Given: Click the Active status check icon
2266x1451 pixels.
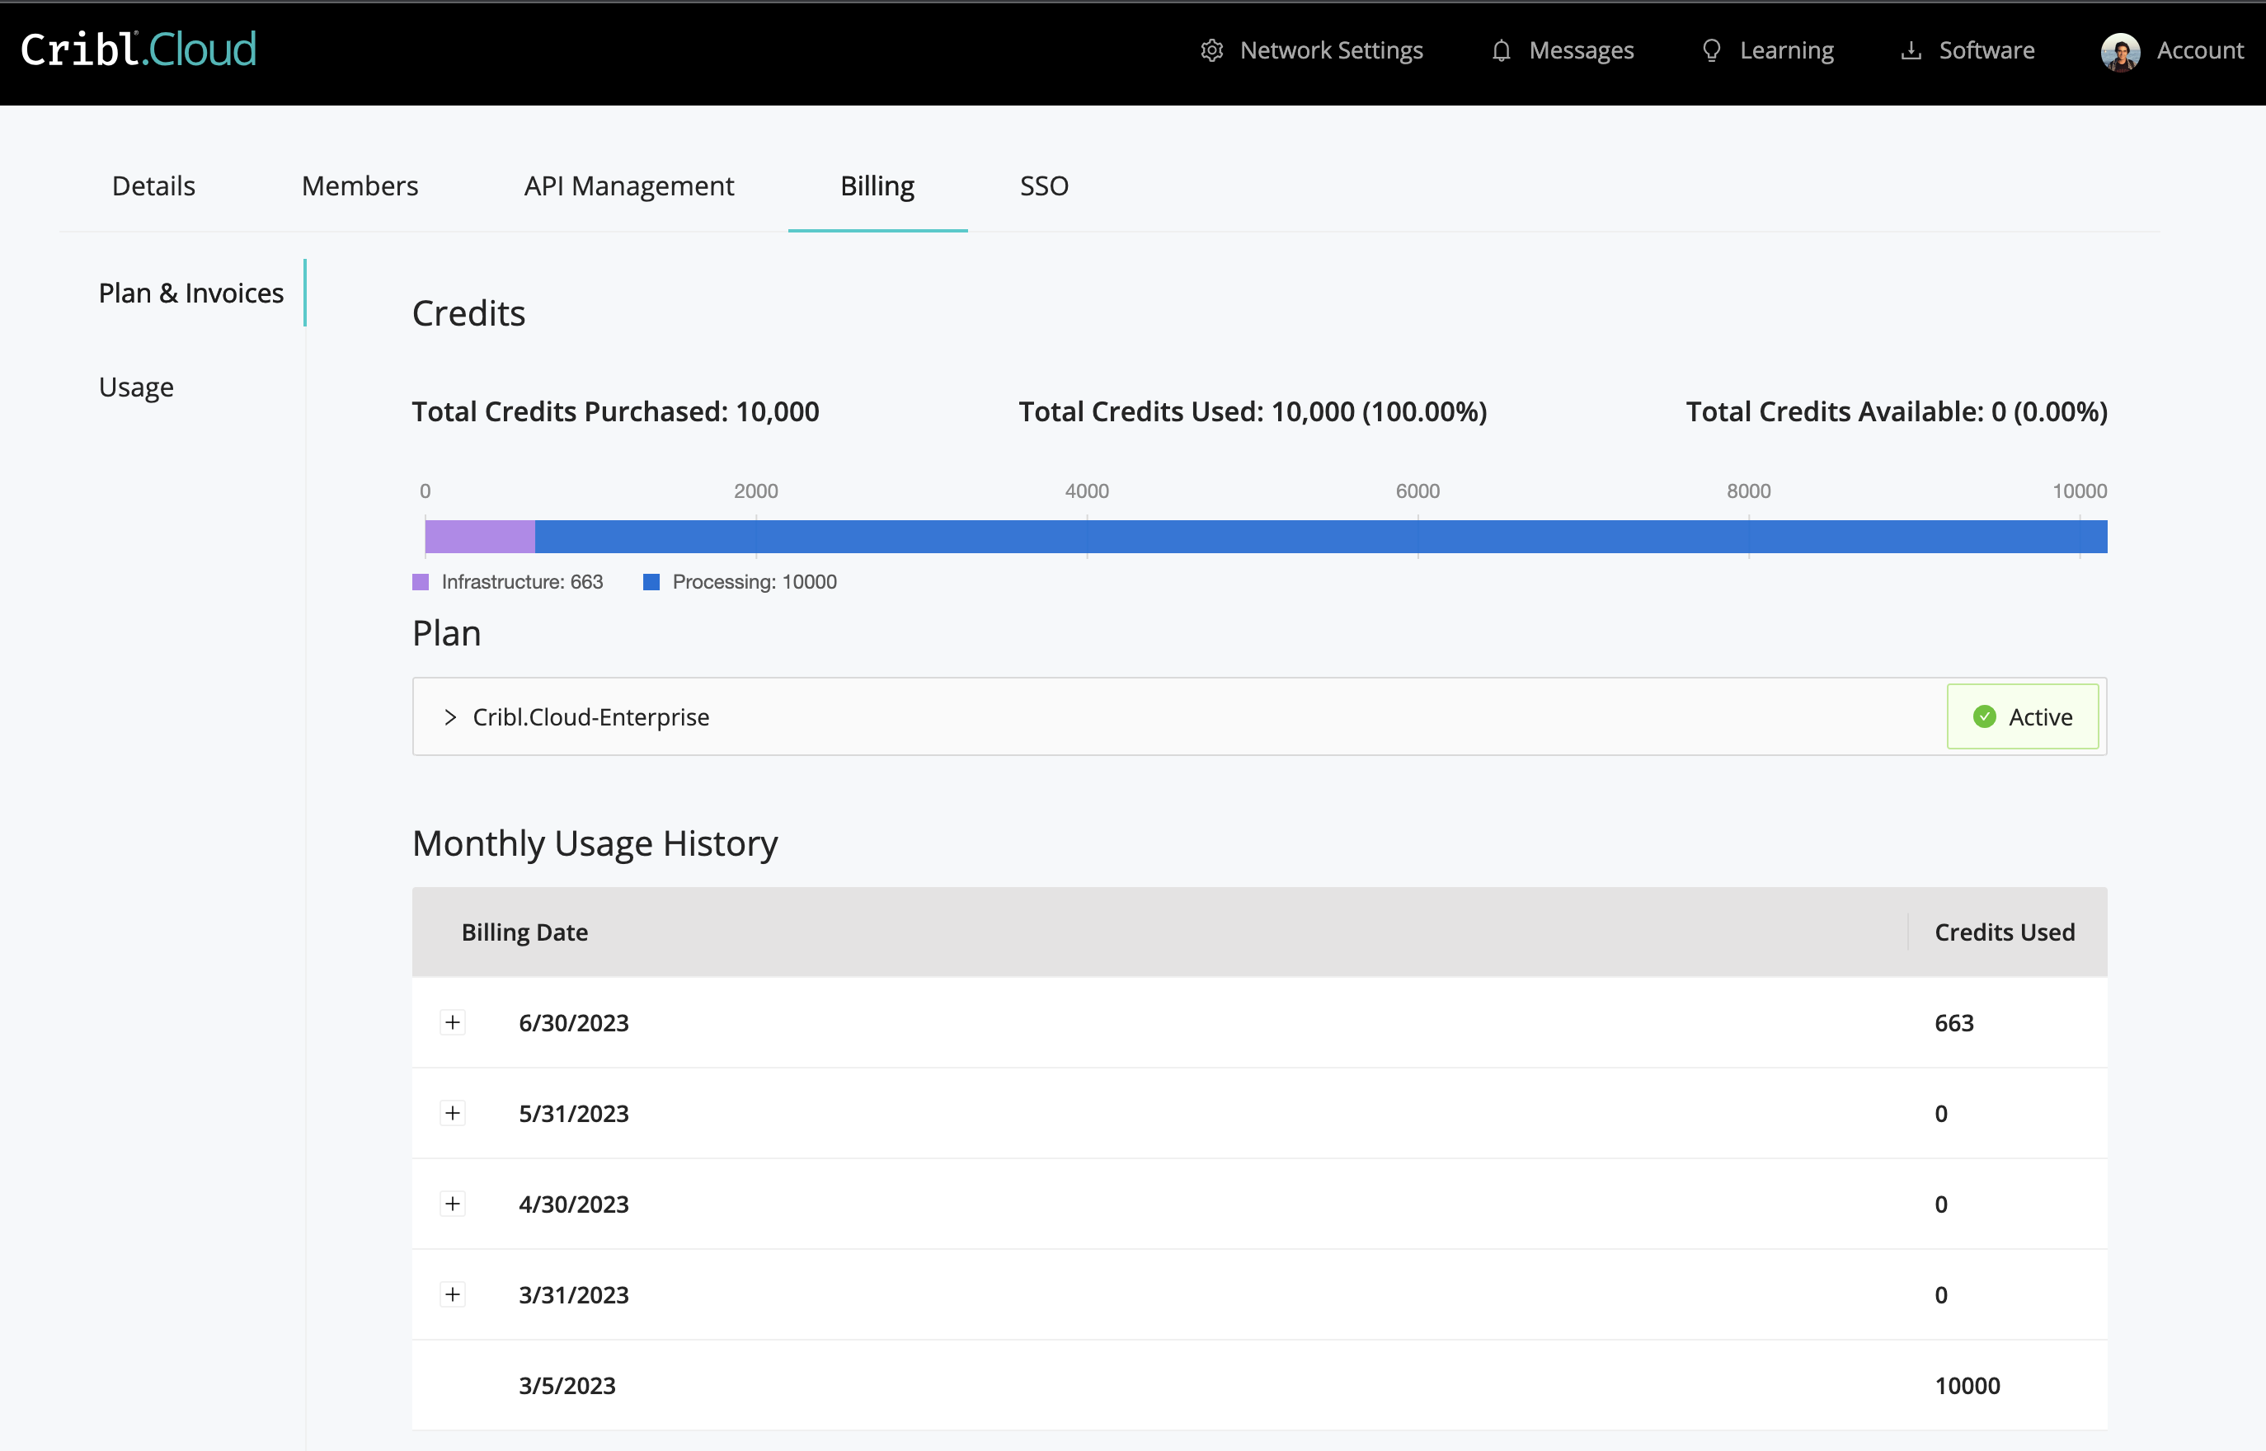Looking at the screenshot, I should (1985, 716).
